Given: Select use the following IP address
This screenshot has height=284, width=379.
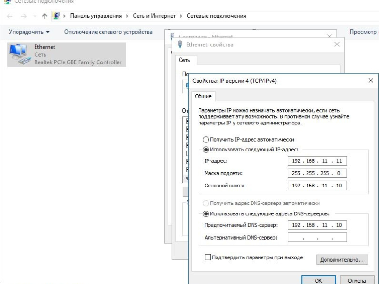Looking at the screenshot, I should tap(206, 150).
